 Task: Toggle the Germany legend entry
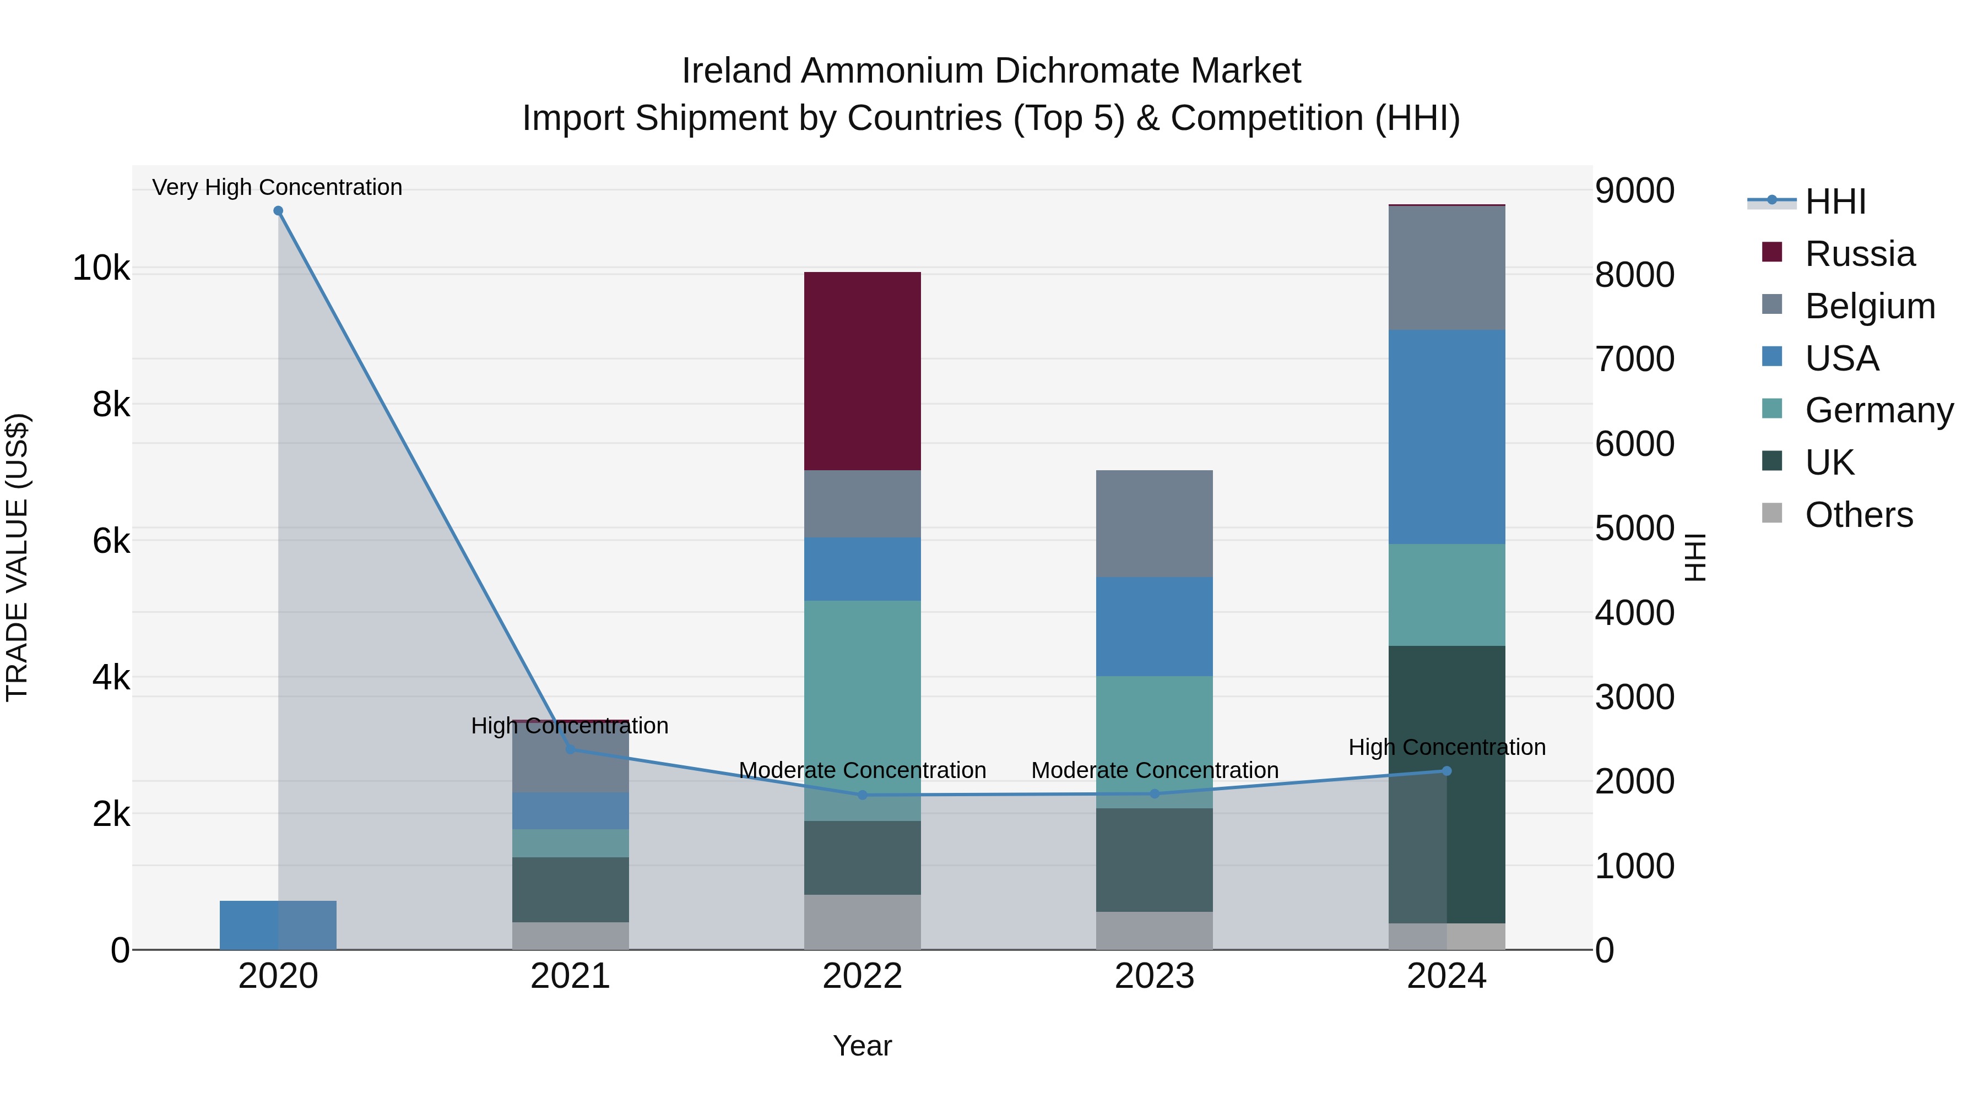pos(1859,410)
